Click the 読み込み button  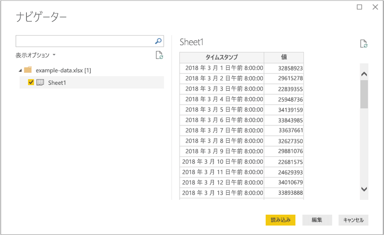(281, 220)
